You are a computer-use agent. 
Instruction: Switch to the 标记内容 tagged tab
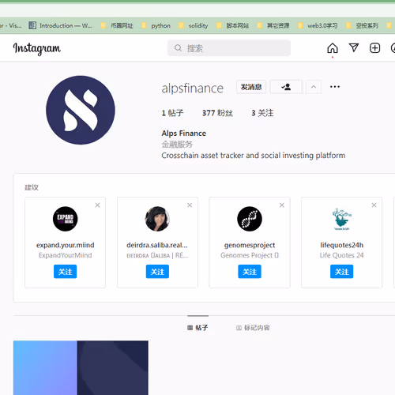click(253, 328)
